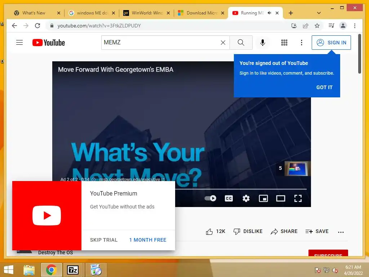Enter full screen video mode
369x277 pixels.
click(298, 198)
